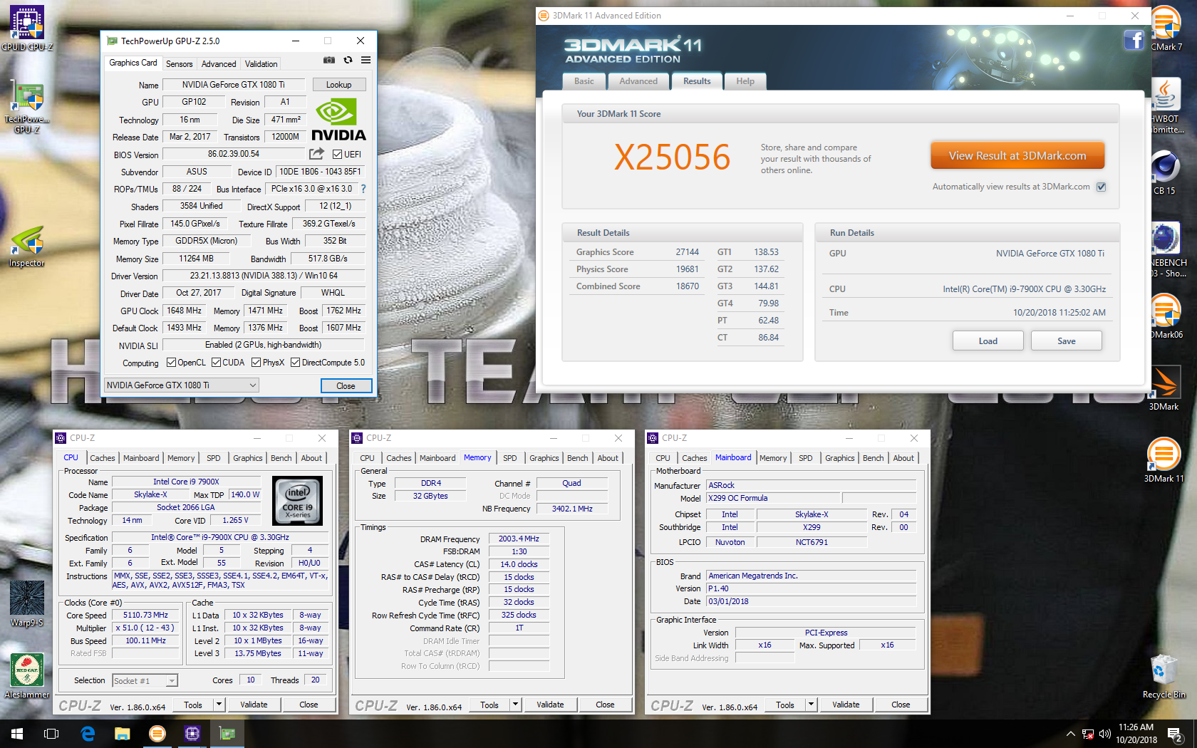Image resolution: width=1197 pixels, height=748 pixels.
Task: Open the notification center icon
Action: 1176,734
